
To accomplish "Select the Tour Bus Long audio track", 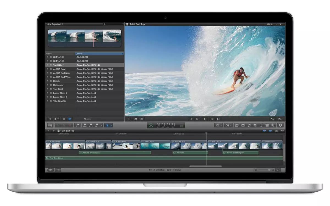I will tap(164, 158).
